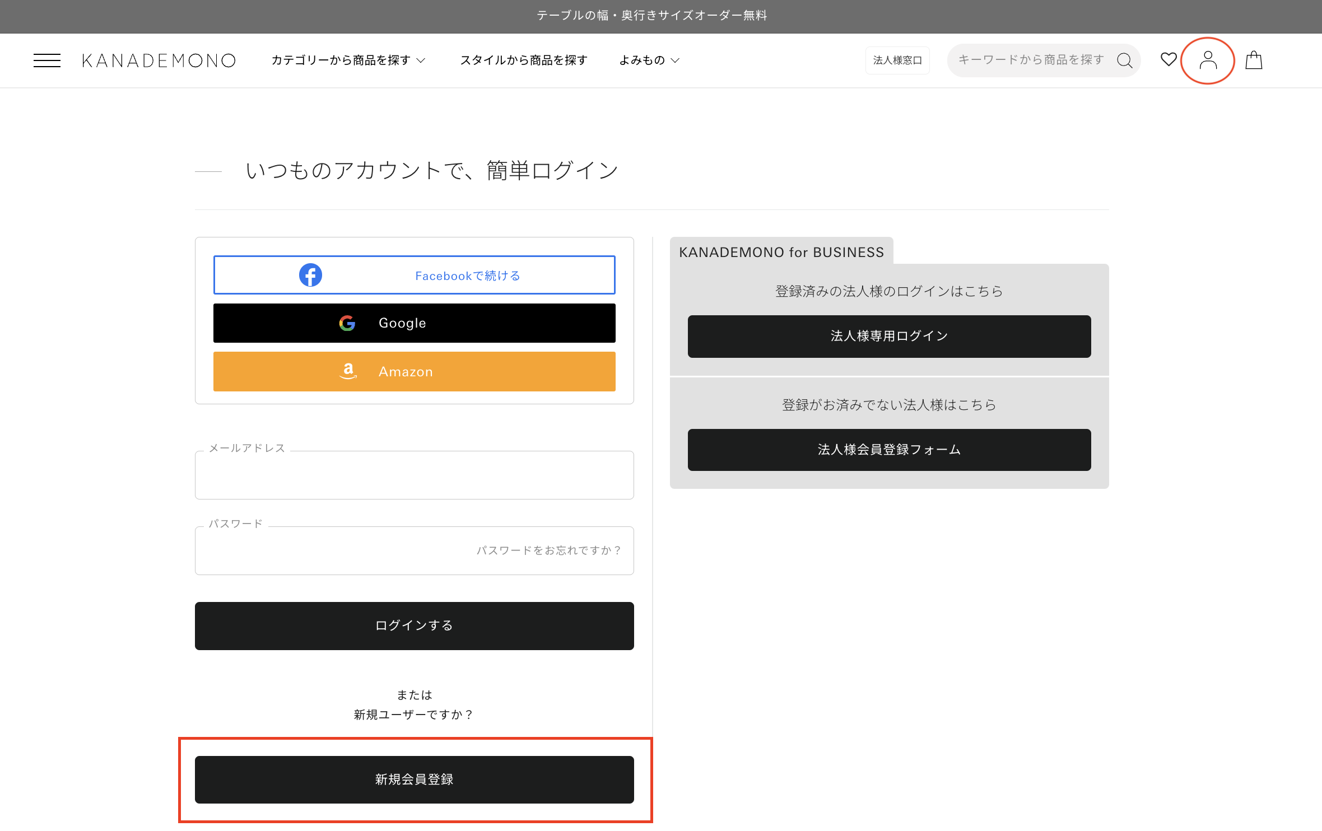This screenshot has width=1322, height=831.
Task: Click the KANADEMONO logo
Action: [x=159, y=60]
